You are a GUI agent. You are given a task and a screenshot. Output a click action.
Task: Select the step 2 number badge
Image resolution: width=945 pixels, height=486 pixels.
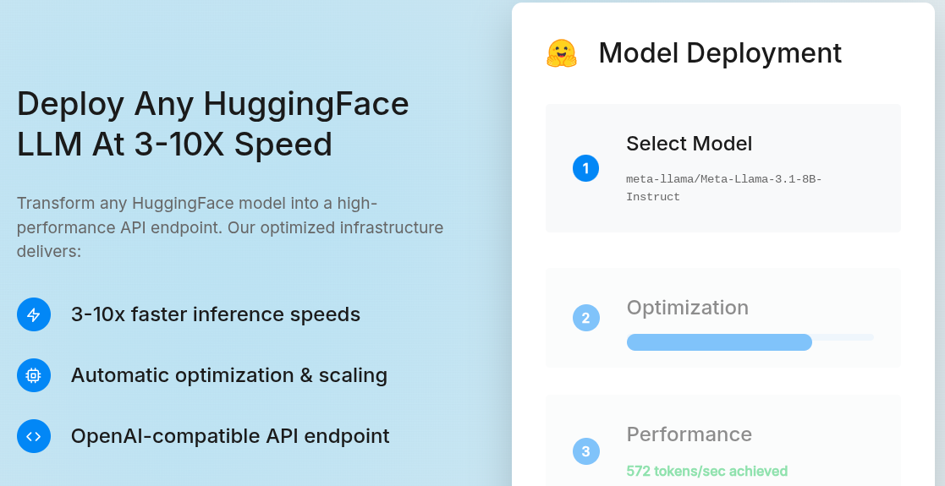click(585, 318)
